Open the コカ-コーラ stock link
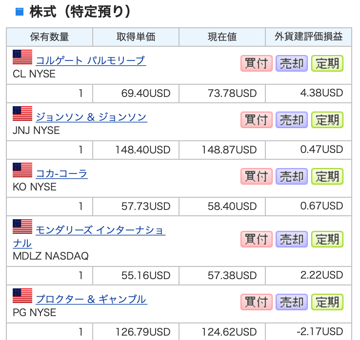This screenshot has height=340, width=360. [x=62, y=173]
